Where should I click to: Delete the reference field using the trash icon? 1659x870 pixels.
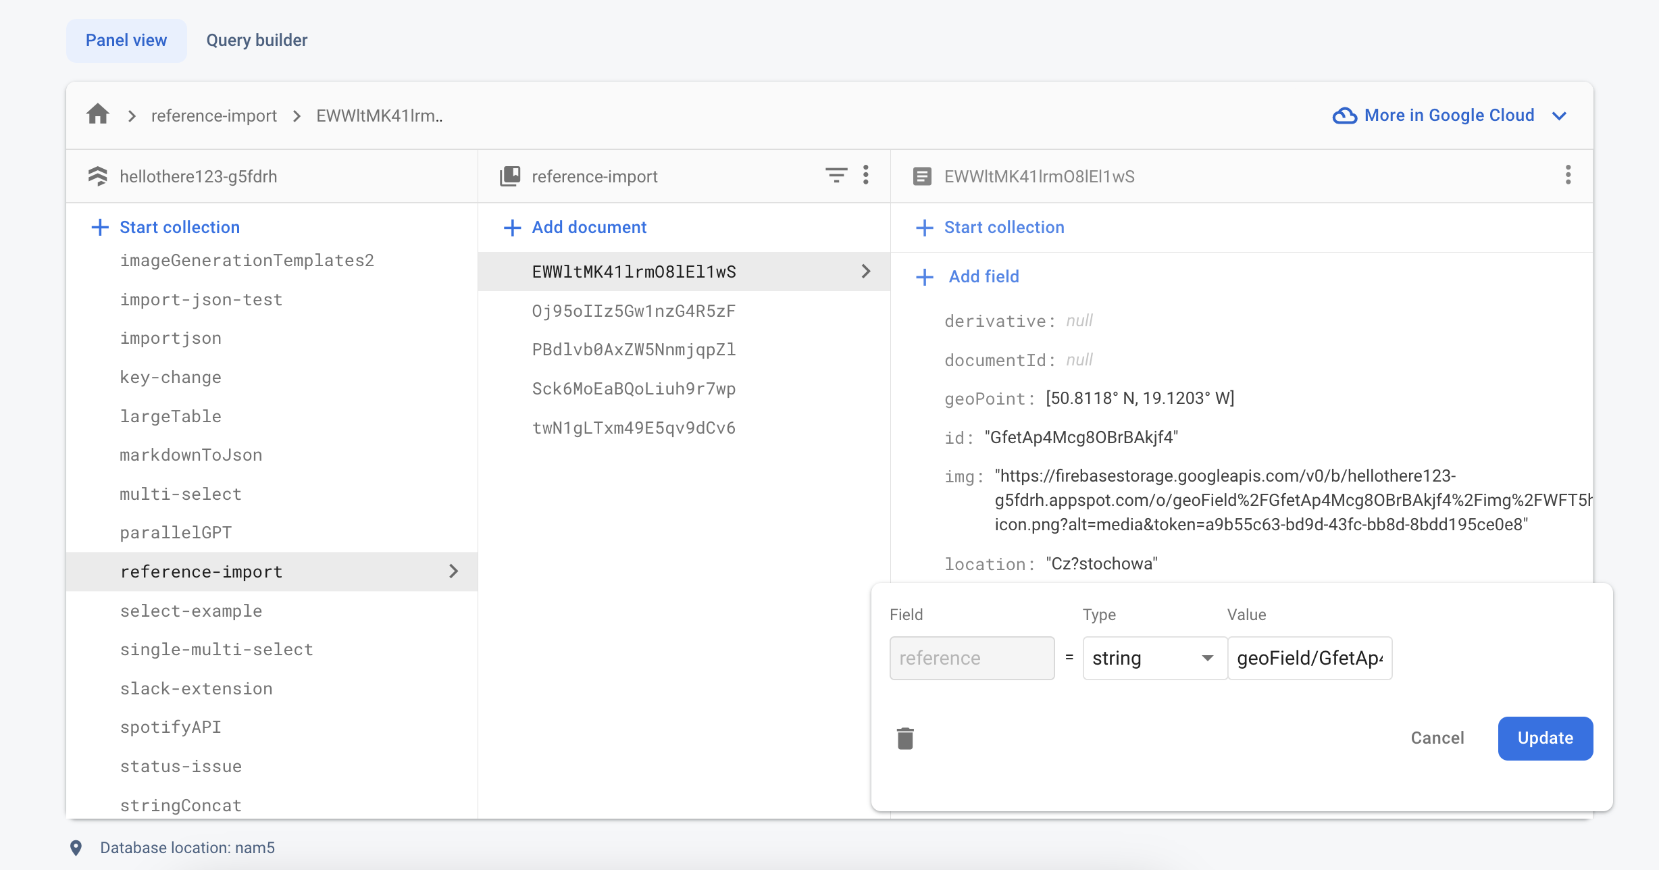(x=906, y=738)
